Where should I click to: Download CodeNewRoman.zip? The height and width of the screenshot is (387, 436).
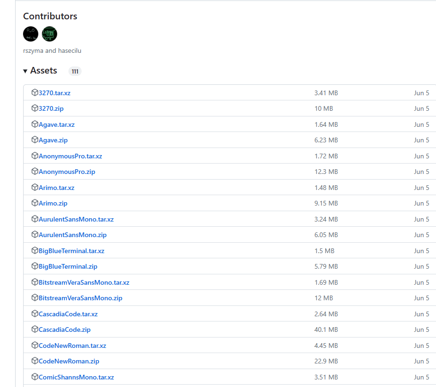pyautogui.click(x=69, y=362)
